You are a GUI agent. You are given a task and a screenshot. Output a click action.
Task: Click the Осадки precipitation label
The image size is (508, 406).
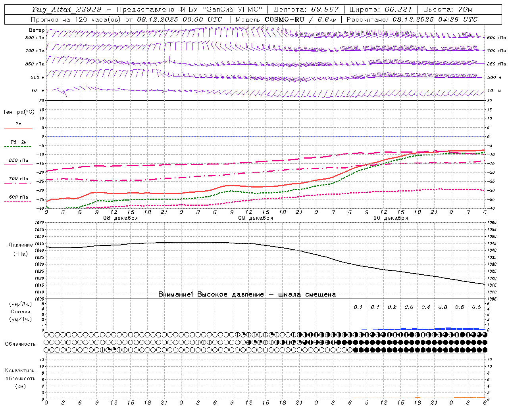tap(21, 312)
